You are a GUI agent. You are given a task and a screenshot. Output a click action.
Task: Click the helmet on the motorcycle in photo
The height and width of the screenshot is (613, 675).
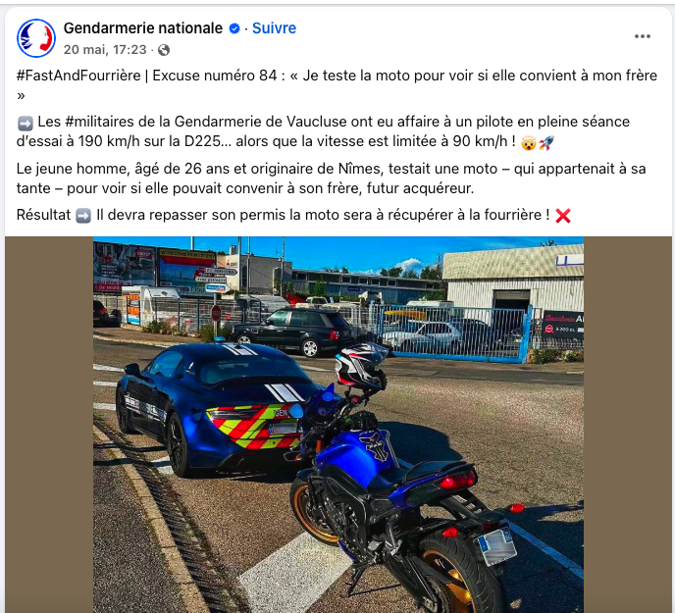pyautogui.click(x=361, y=366)
